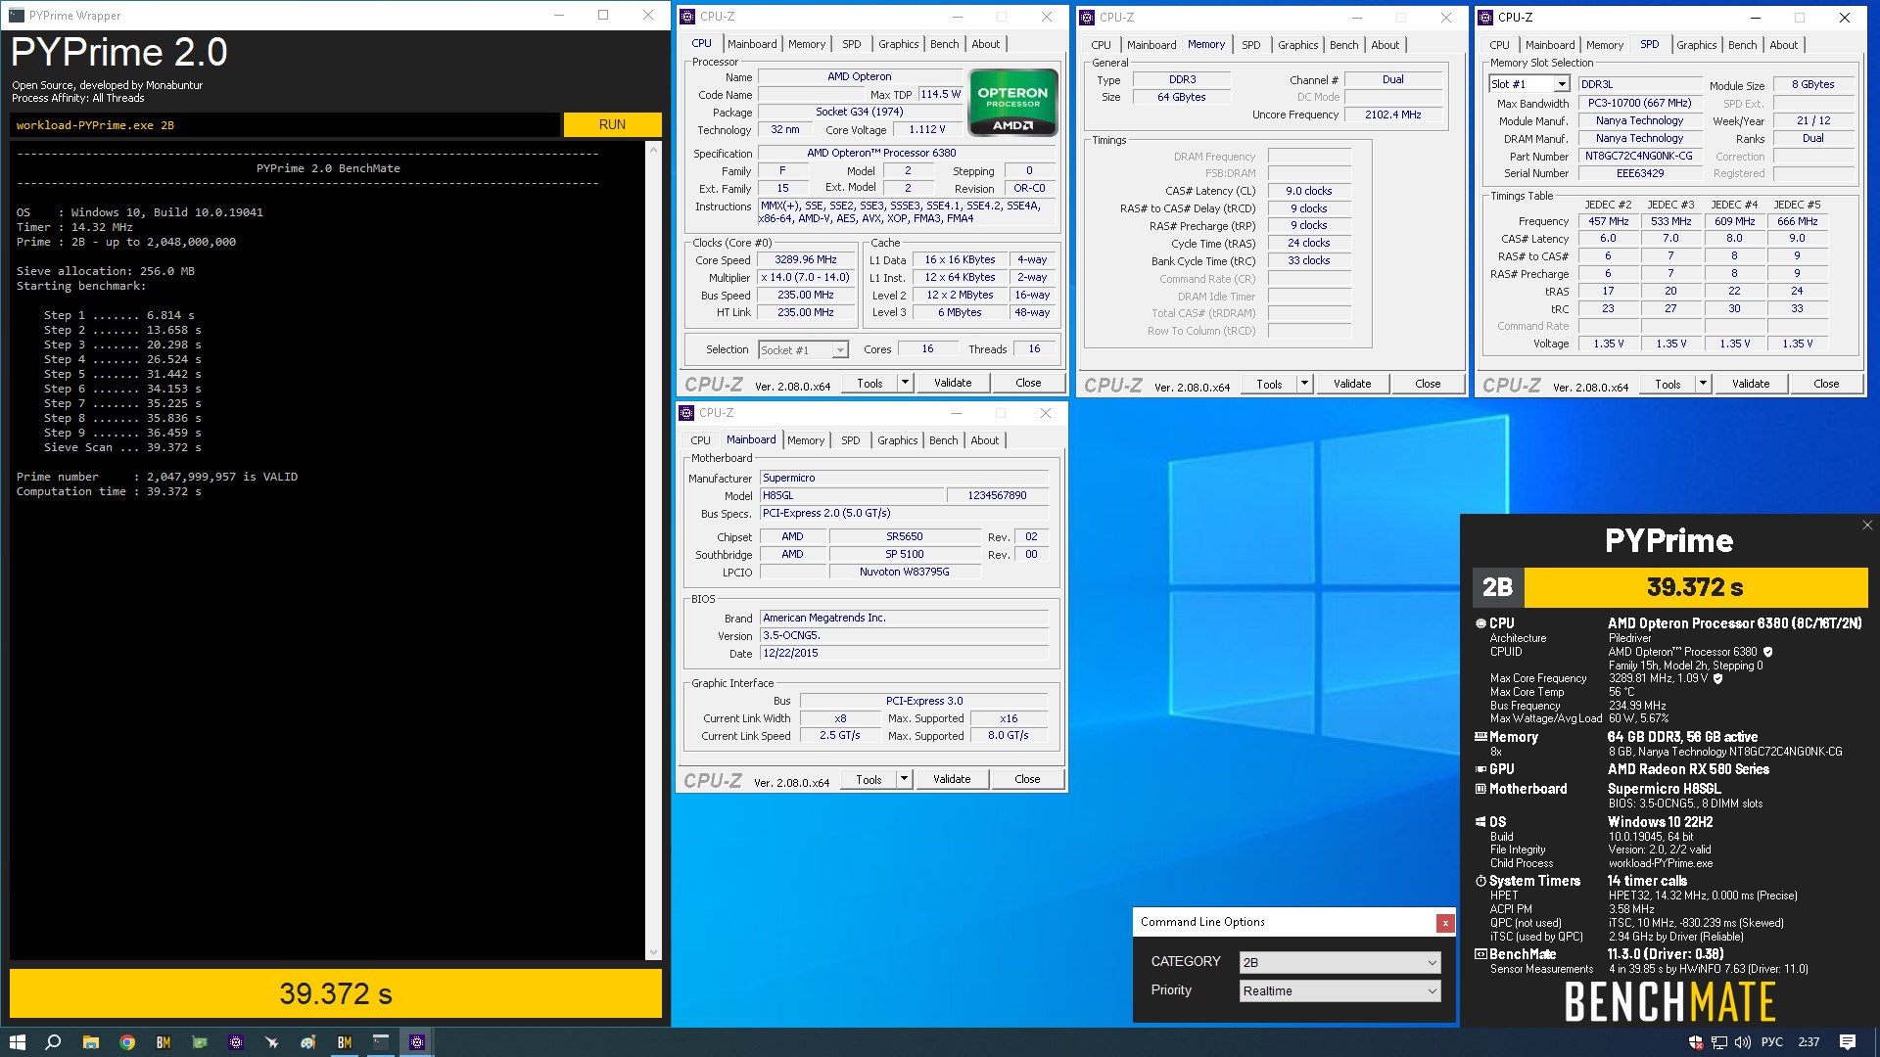This screenshot has width=1880, height=1057.
Task: Click the '3289.96 MHz' core speed value
Action: click(x=806, y=260)
